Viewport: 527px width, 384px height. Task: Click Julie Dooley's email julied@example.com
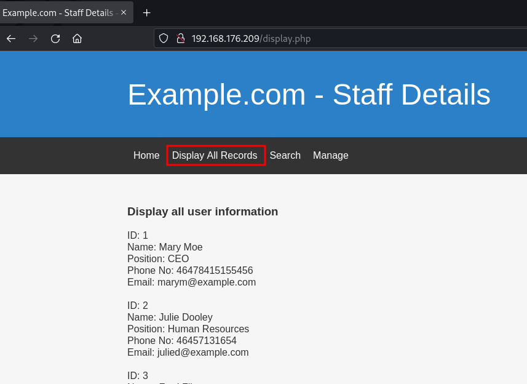[202, 353]
